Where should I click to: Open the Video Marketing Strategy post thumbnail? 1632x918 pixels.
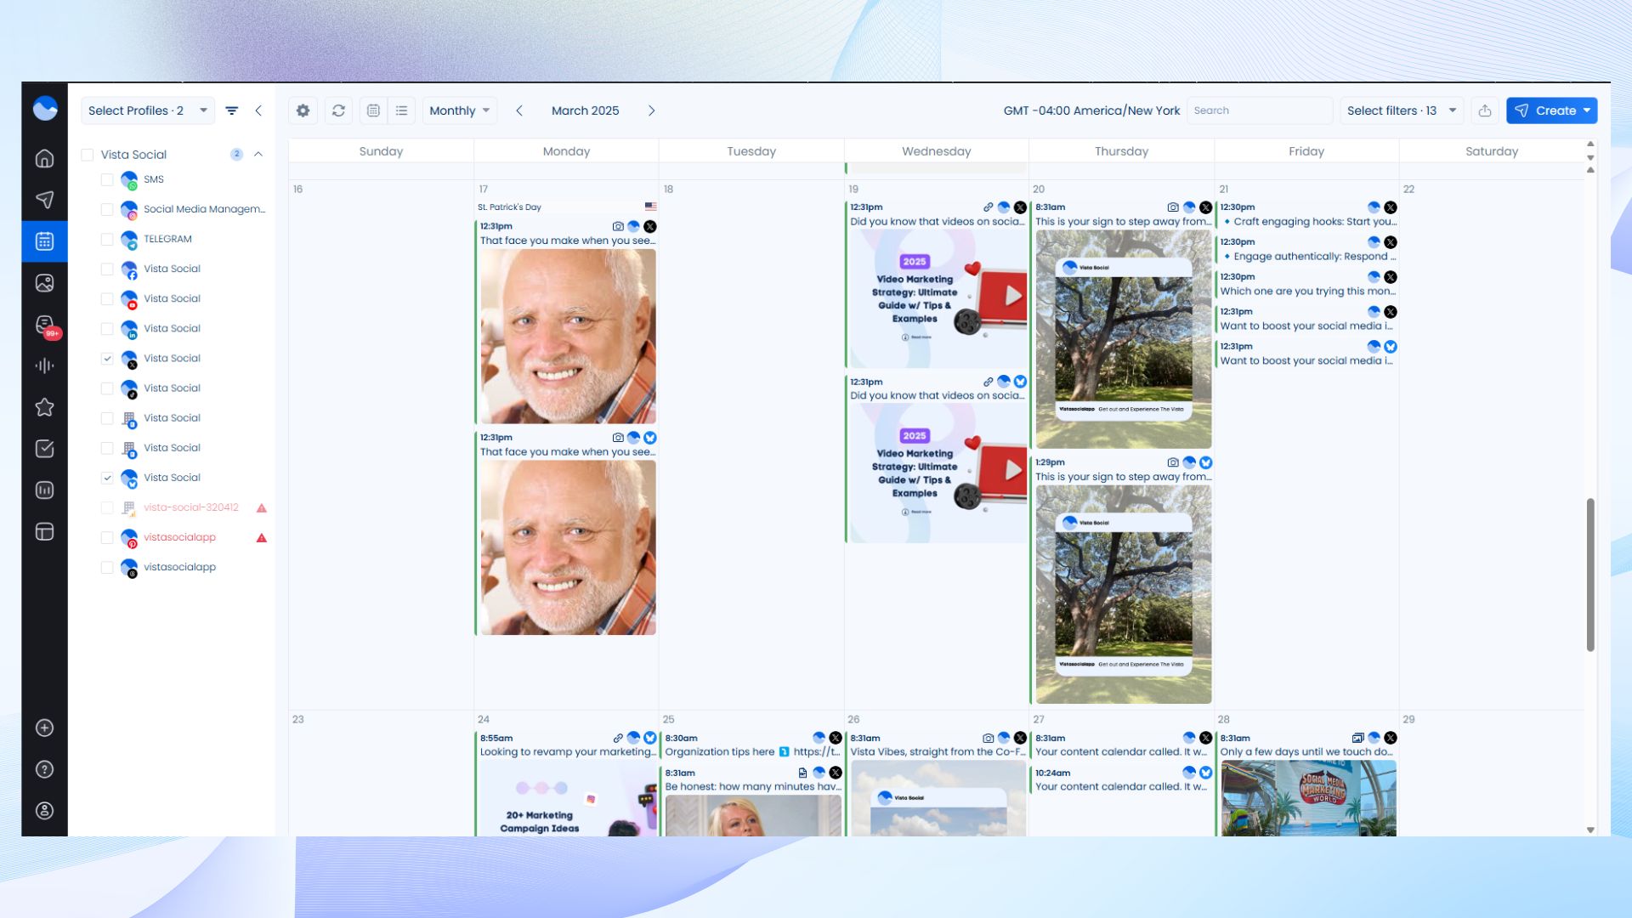click(x=938, y=298)
